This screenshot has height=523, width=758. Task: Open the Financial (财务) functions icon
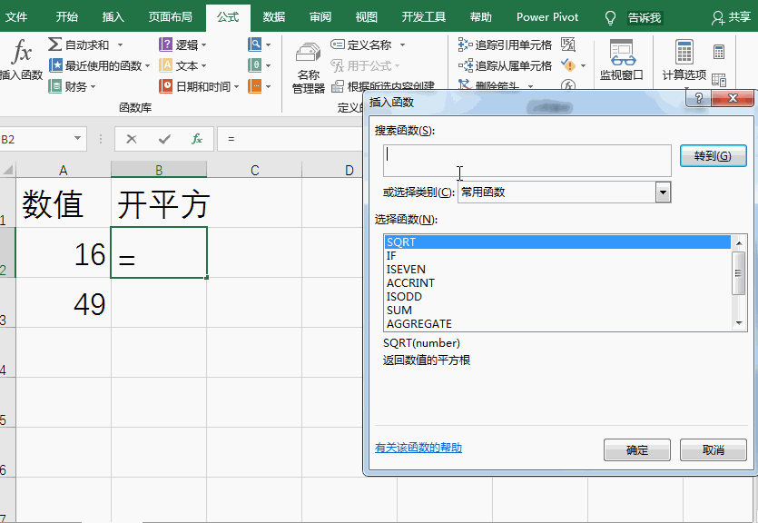click(54, 86)
